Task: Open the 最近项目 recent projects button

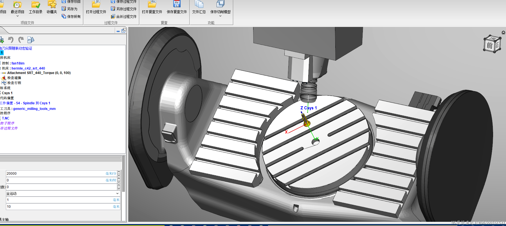Action: click(x=17, y=8)
